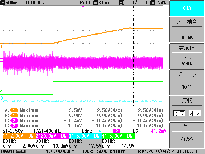Click the 41.2mV trigger level value
This screenshot has height=154, width=205.
click(x=159, y=131)
